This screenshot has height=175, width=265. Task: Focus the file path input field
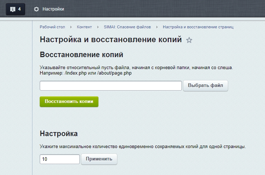tap(110, 85)
